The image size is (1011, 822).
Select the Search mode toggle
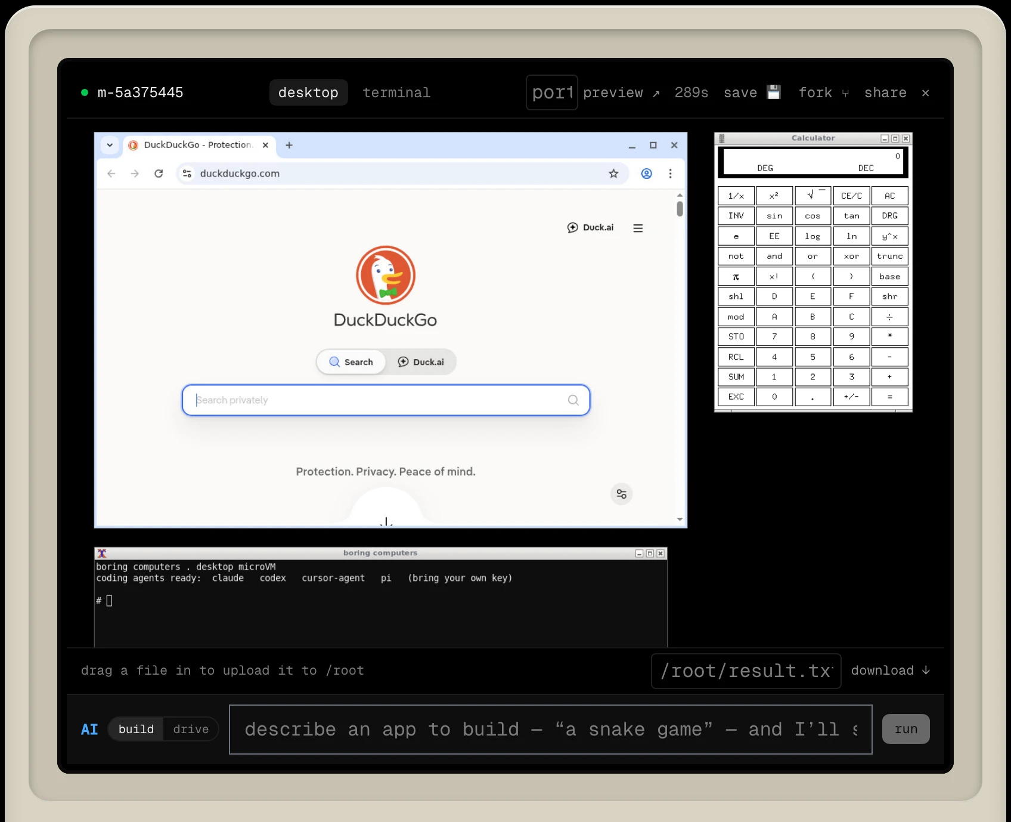[x=351, y=362]
